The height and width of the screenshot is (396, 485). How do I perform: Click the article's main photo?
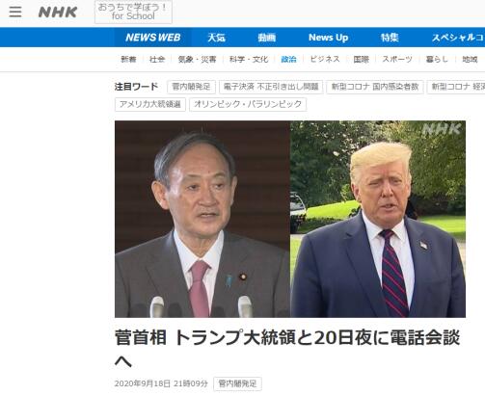(290, 219)
